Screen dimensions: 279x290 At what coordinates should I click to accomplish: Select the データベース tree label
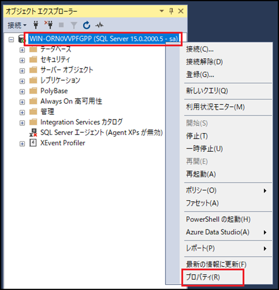coord(55,49)
